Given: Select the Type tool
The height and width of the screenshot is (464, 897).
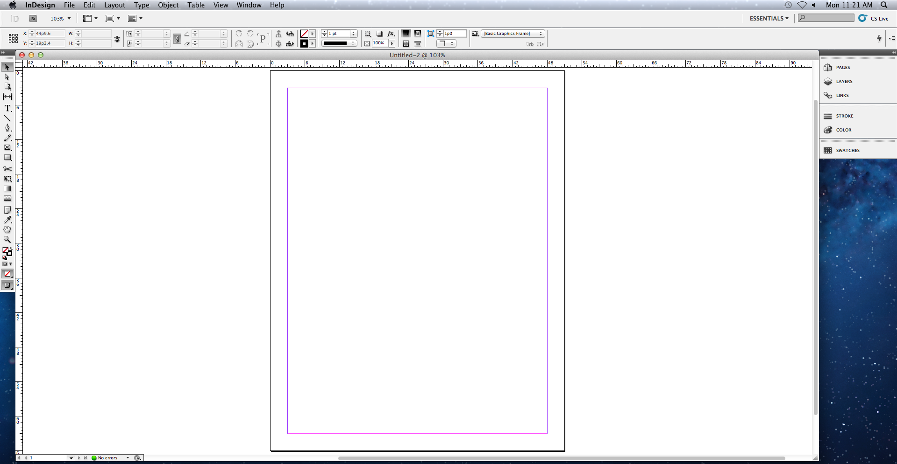Looking at the screenshot, I should click(7, 108).
